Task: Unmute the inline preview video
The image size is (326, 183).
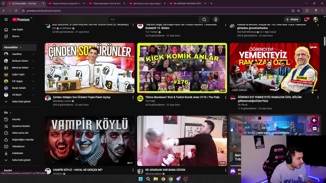Action: (x=315, y=120)
